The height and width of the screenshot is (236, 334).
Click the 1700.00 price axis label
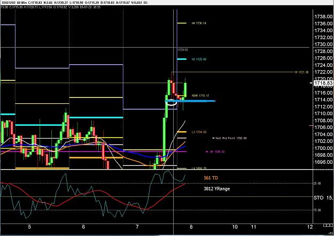[x=323, y=148]
